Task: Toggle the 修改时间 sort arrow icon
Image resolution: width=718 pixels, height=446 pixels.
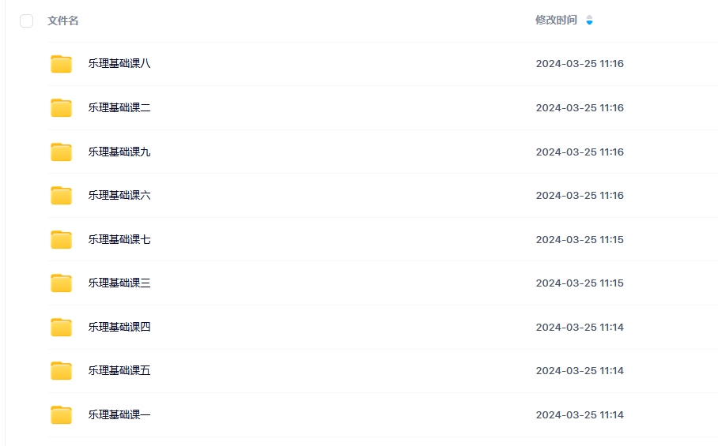Action: click(589, 20)
